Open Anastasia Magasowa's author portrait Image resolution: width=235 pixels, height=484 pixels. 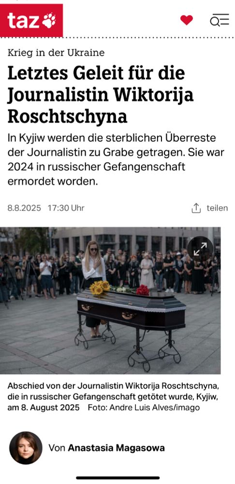tap(26, 448)
